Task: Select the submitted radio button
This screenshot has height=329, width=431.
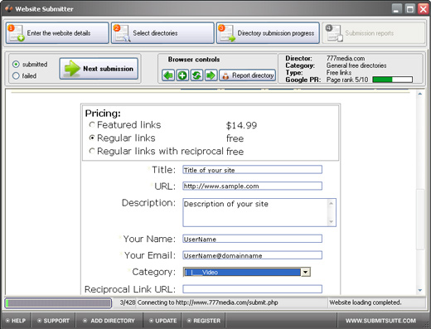Action: coord(16,65)
